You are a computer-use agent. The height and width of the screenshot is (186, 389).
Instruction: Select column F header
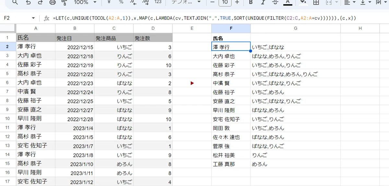pyautogui.click(x=231, y=28)
